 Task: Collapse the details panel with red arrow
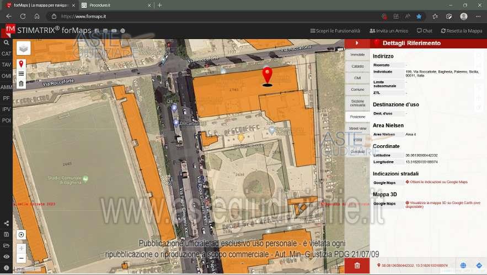(357, 43)
